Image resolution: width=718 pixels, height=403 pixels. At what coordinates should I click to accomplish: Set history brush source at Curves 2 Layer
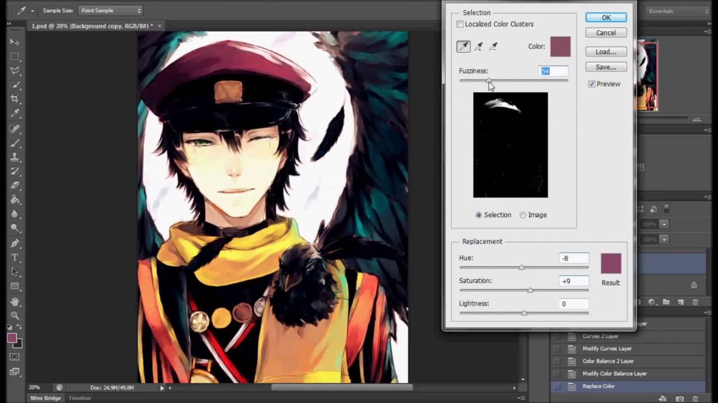pyautogui.click(x=557, y=336)
